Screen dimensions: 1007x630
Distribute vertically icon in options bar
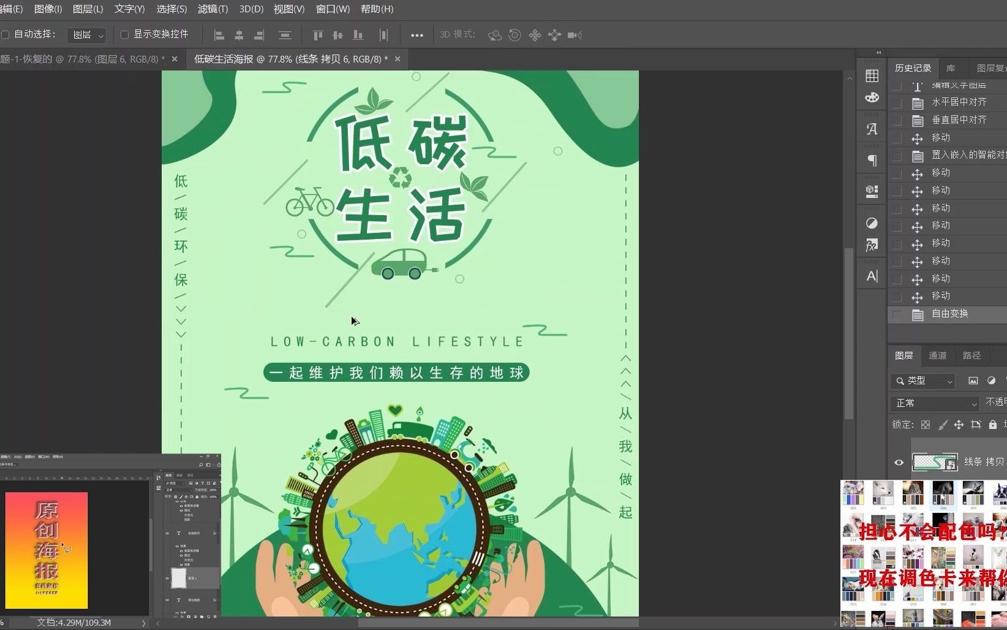(285, 35)
